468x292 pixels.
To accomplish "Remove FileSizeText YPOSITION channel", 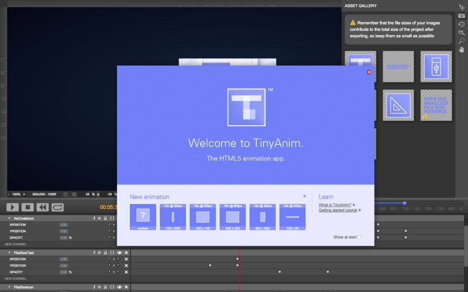I will tap(126, 266).
